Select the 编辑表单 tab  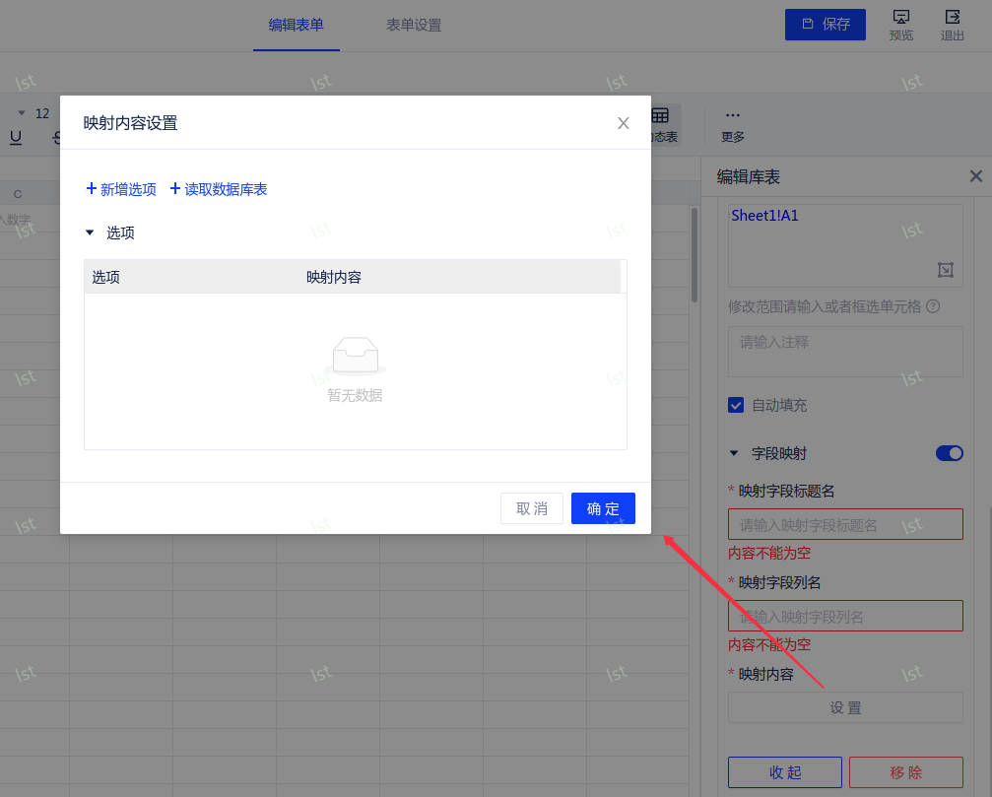coord(296,26)
